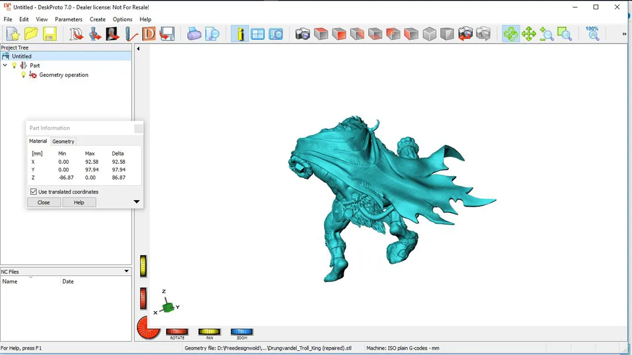Click the XYZ orientation axes indicator
The width and height of the screenshot is (632, 355).
click(166, 303)
